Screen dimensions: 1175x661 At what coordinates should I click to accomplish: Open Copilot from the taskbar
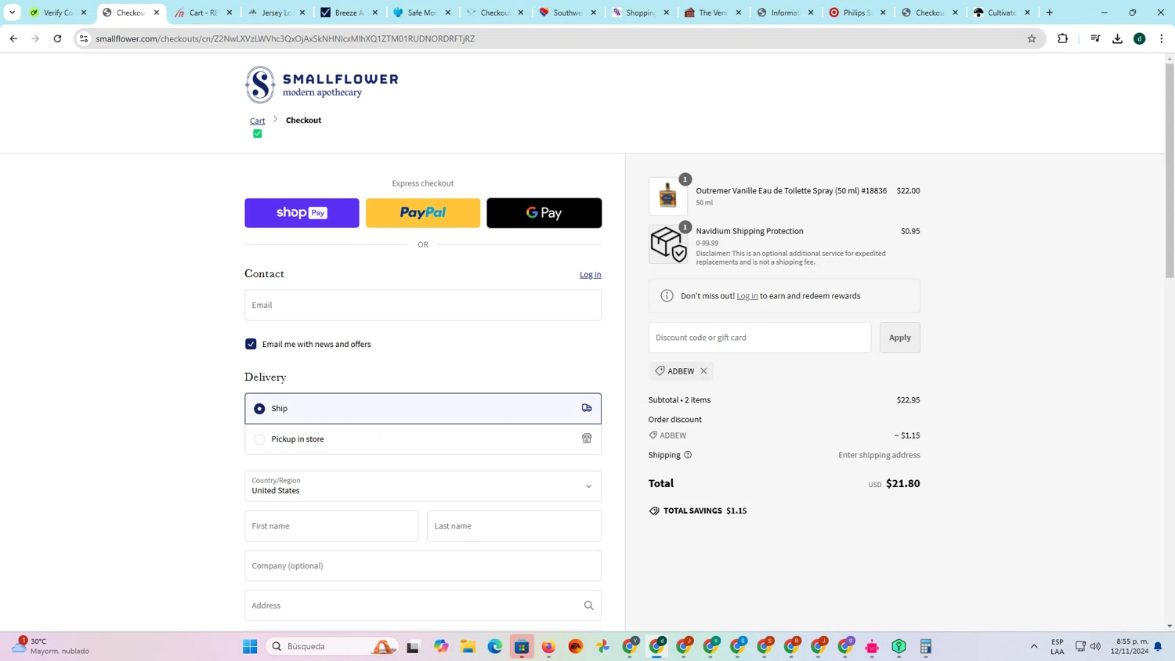(x=441, y=647)
